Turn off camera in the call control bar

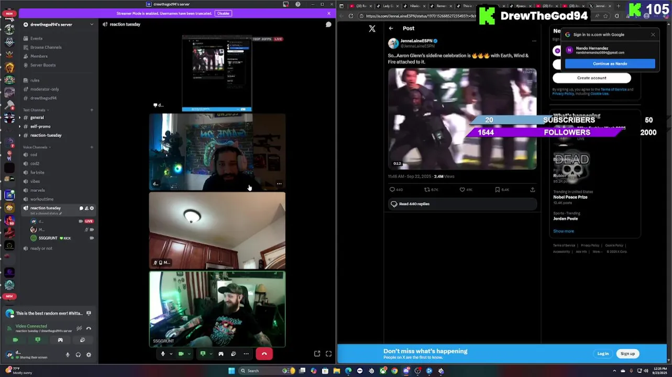181,354
